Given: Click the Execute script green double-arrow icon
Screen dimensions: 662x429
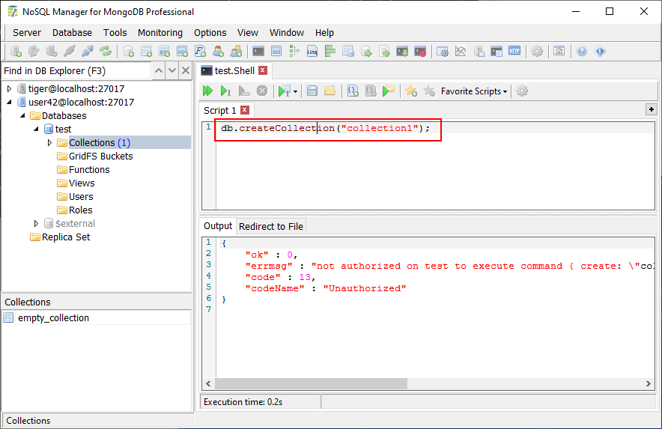Looking at the screenshot, I should point(208,91).
